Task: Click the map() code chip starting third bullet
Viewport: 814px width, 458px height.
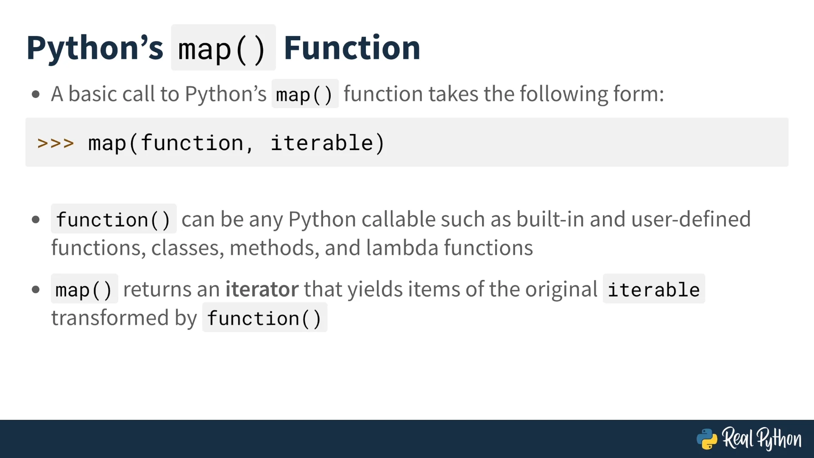Action: (x=84, y=289)
